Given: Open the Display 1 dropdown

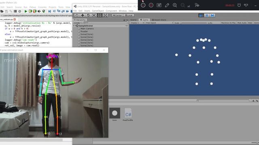Looking at the screenshot, I should click(137, 23).
